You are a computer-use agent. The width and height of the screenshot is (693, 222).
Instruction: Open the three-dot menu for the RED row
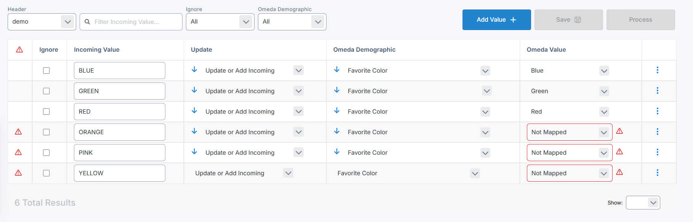point(657,111)
